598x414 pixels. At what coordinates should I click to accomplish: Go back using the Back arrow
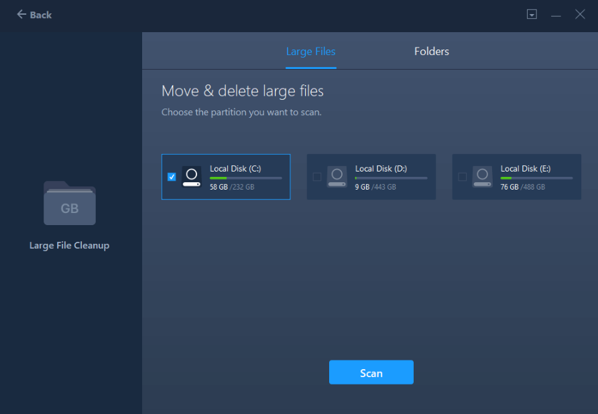click(x=34, y=15)
